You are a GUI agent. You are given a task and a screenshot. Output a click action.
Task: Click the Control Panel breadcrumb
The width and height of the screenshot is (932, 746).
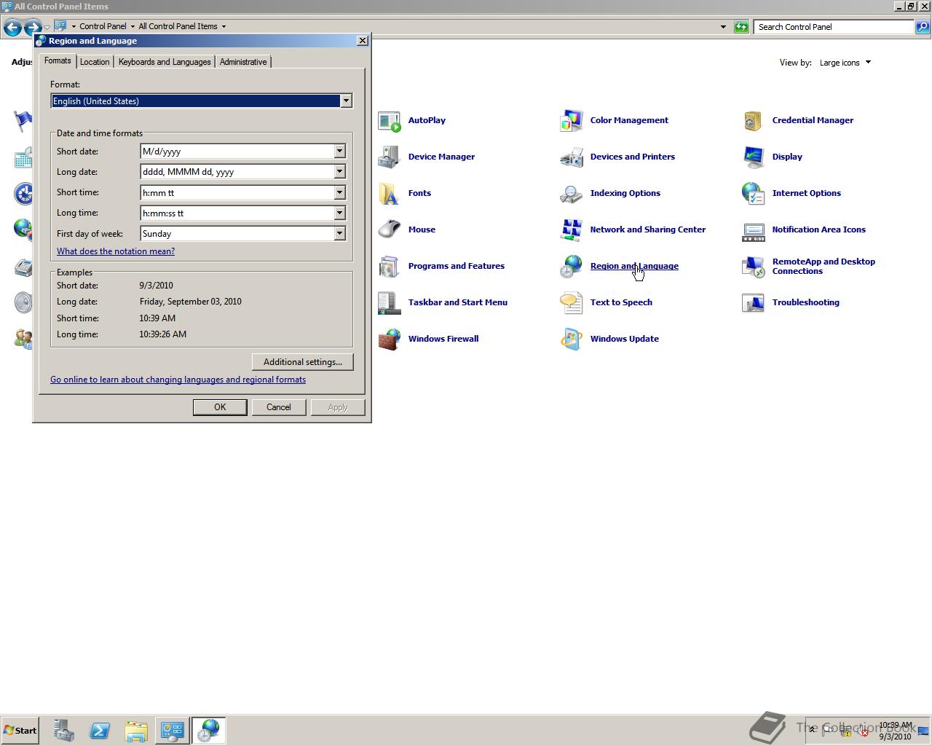[x=103, y=26]
